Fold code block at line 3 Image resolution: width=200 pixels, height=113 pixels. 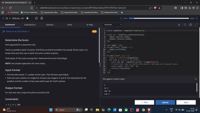click(106, 35)
